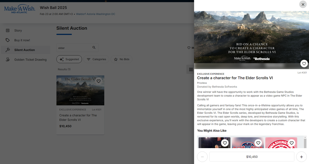
Task: Click the $10,450 bid amount field
Action: coord(252,157)
